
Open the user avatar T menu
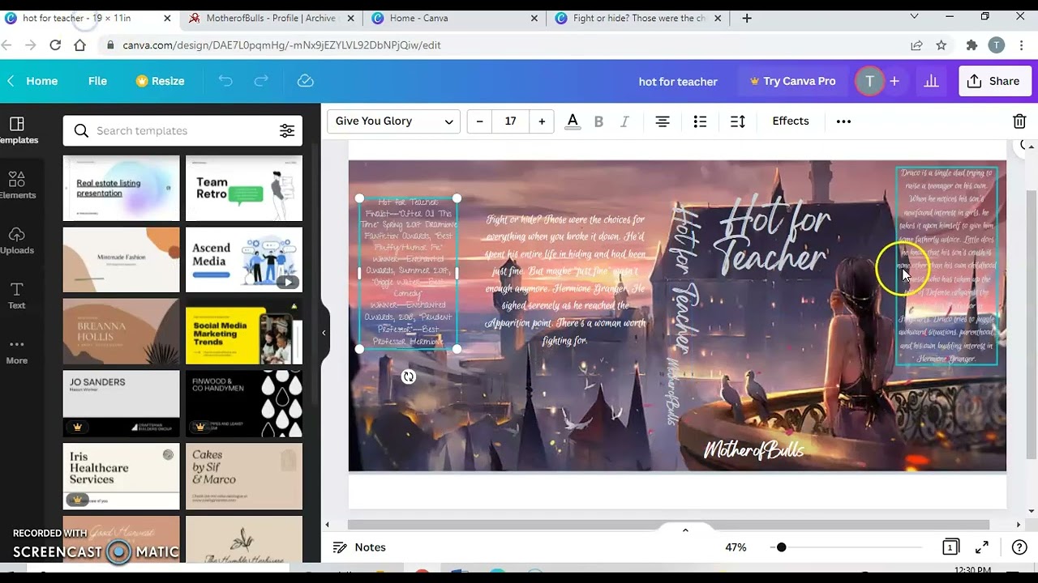pos(869,81)
